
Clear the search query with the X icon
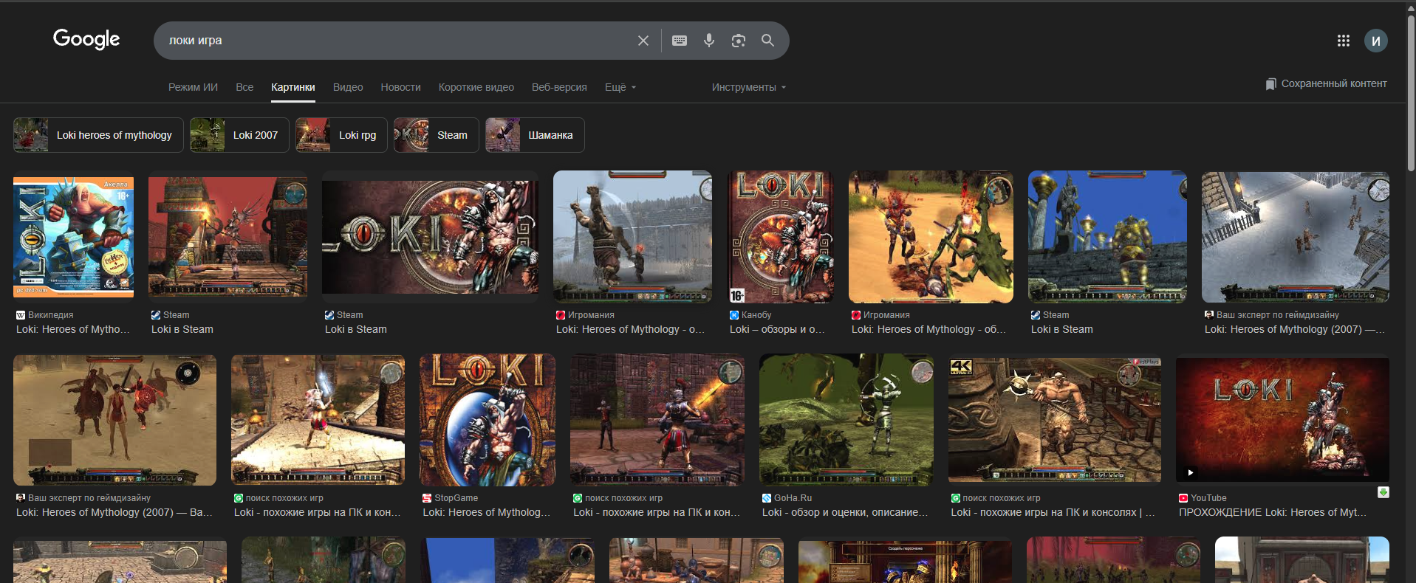click(x=643, y=41)
